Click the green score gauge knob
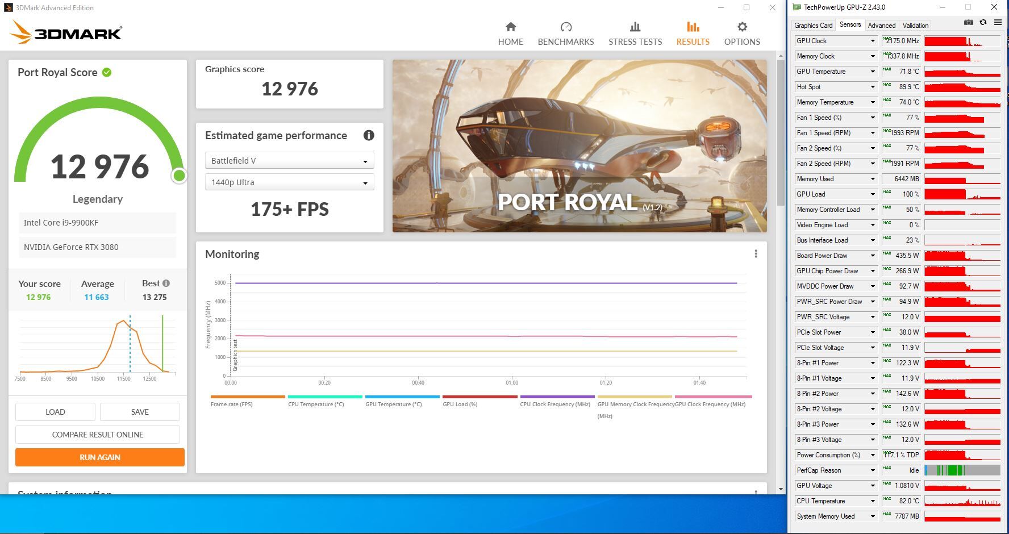 point(179,176)
